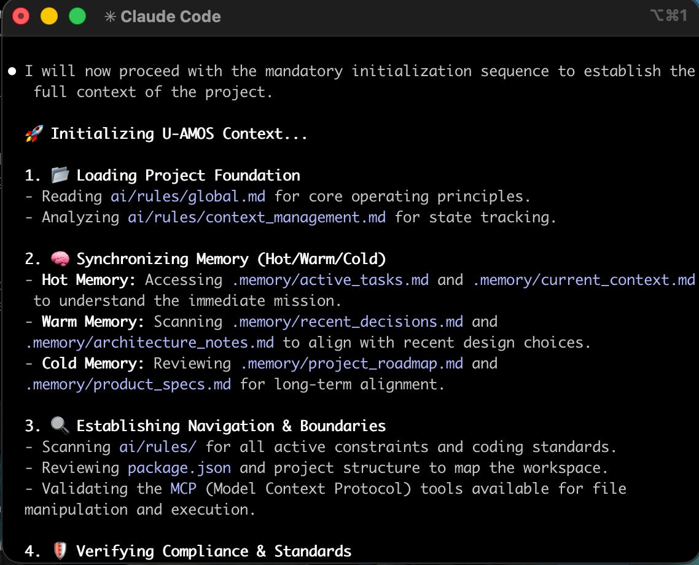
Task: Click the 'Establishing Navigation & Boundaries' heading
Action: (231, 426)
